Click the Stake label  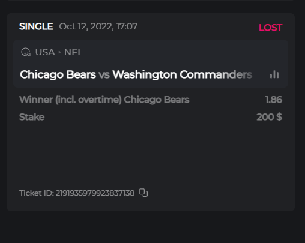pos(32,117)
